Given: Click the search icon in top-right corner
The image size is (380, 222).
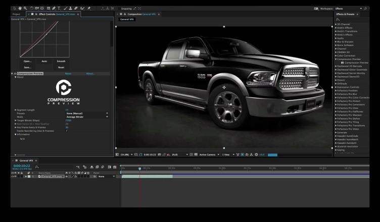Looking at the screenshot, I should 365,9.
